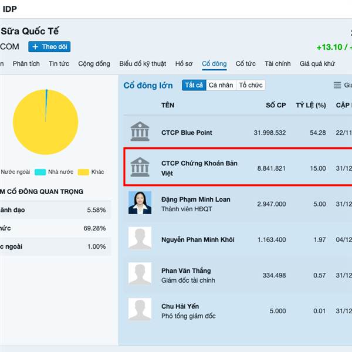Click the +13.10 price change value
The image size is (352, 352).
click(329, 47)
